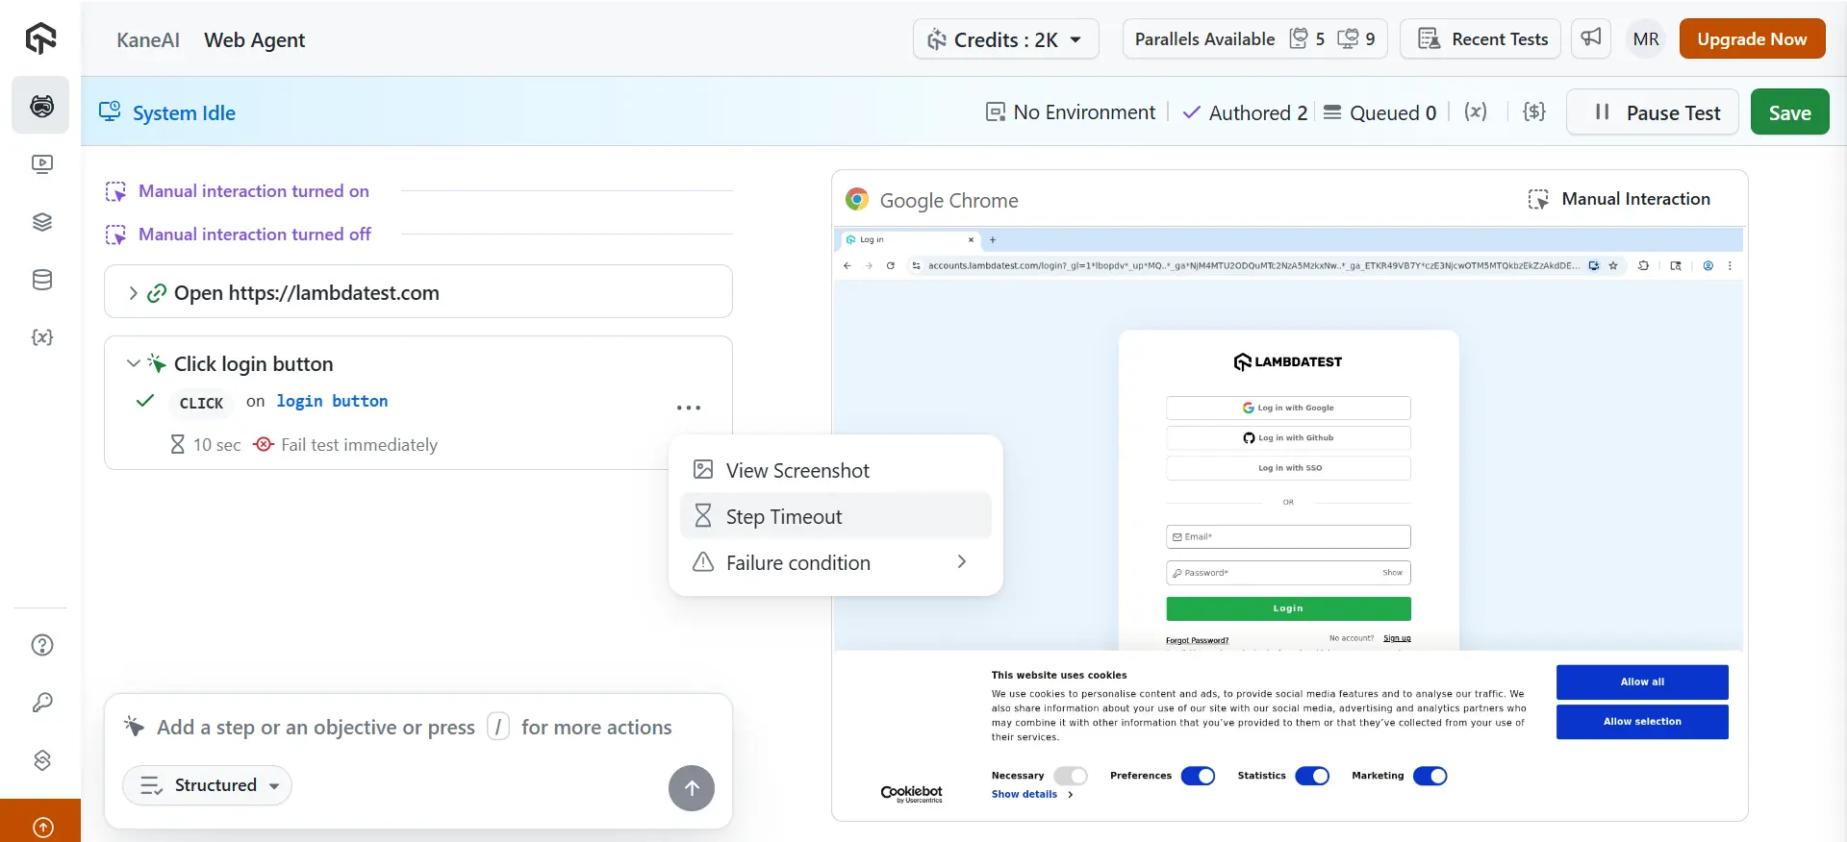Turn off Marketing cookie toggle

click(x=1430, y=776)
